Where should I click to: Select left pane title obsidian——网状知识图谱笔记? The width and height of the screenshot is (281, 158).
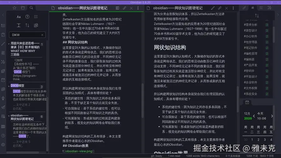83,8
